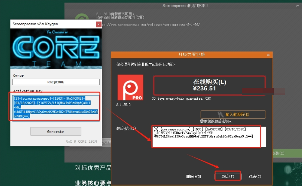Screen dimensions: 302x186
Task: Click the Generate button in the Keygen window
Action: tap(56, 132)
